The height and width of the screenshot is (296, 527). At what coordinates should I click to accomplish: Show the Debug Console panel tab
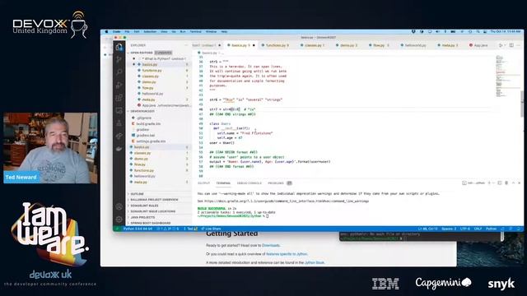[249, 183]
